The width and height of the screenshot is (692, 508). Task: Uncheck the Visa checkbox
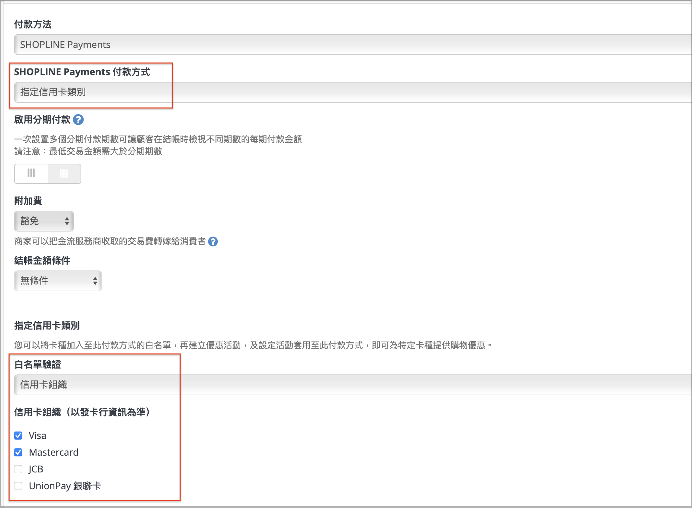pyautogui.click(x=18, y=436)
